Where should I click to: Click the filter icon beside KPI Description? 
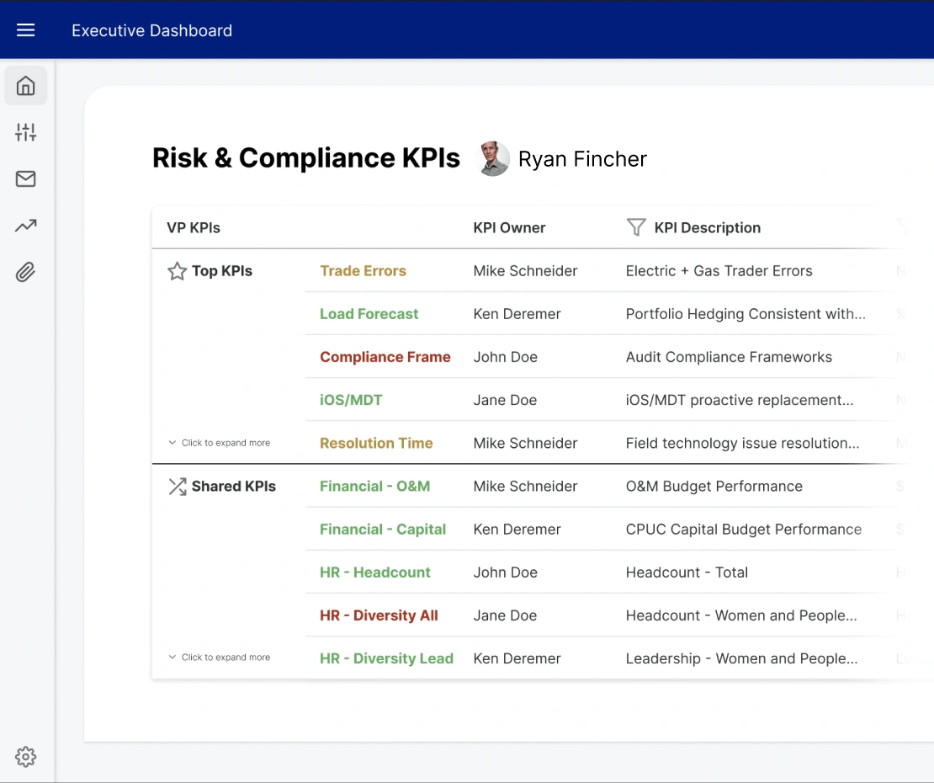click(636, 227)
